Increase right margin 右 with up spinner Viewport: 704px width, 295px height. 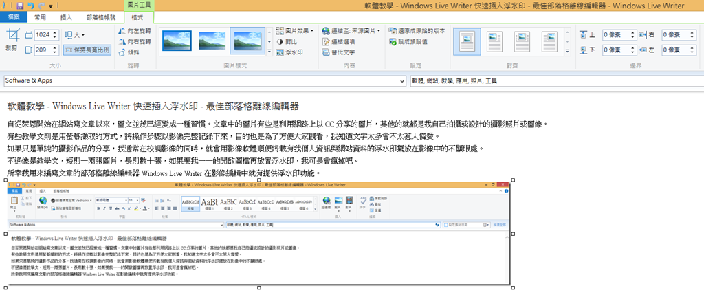pyautogui.click(x=693, y=32)
